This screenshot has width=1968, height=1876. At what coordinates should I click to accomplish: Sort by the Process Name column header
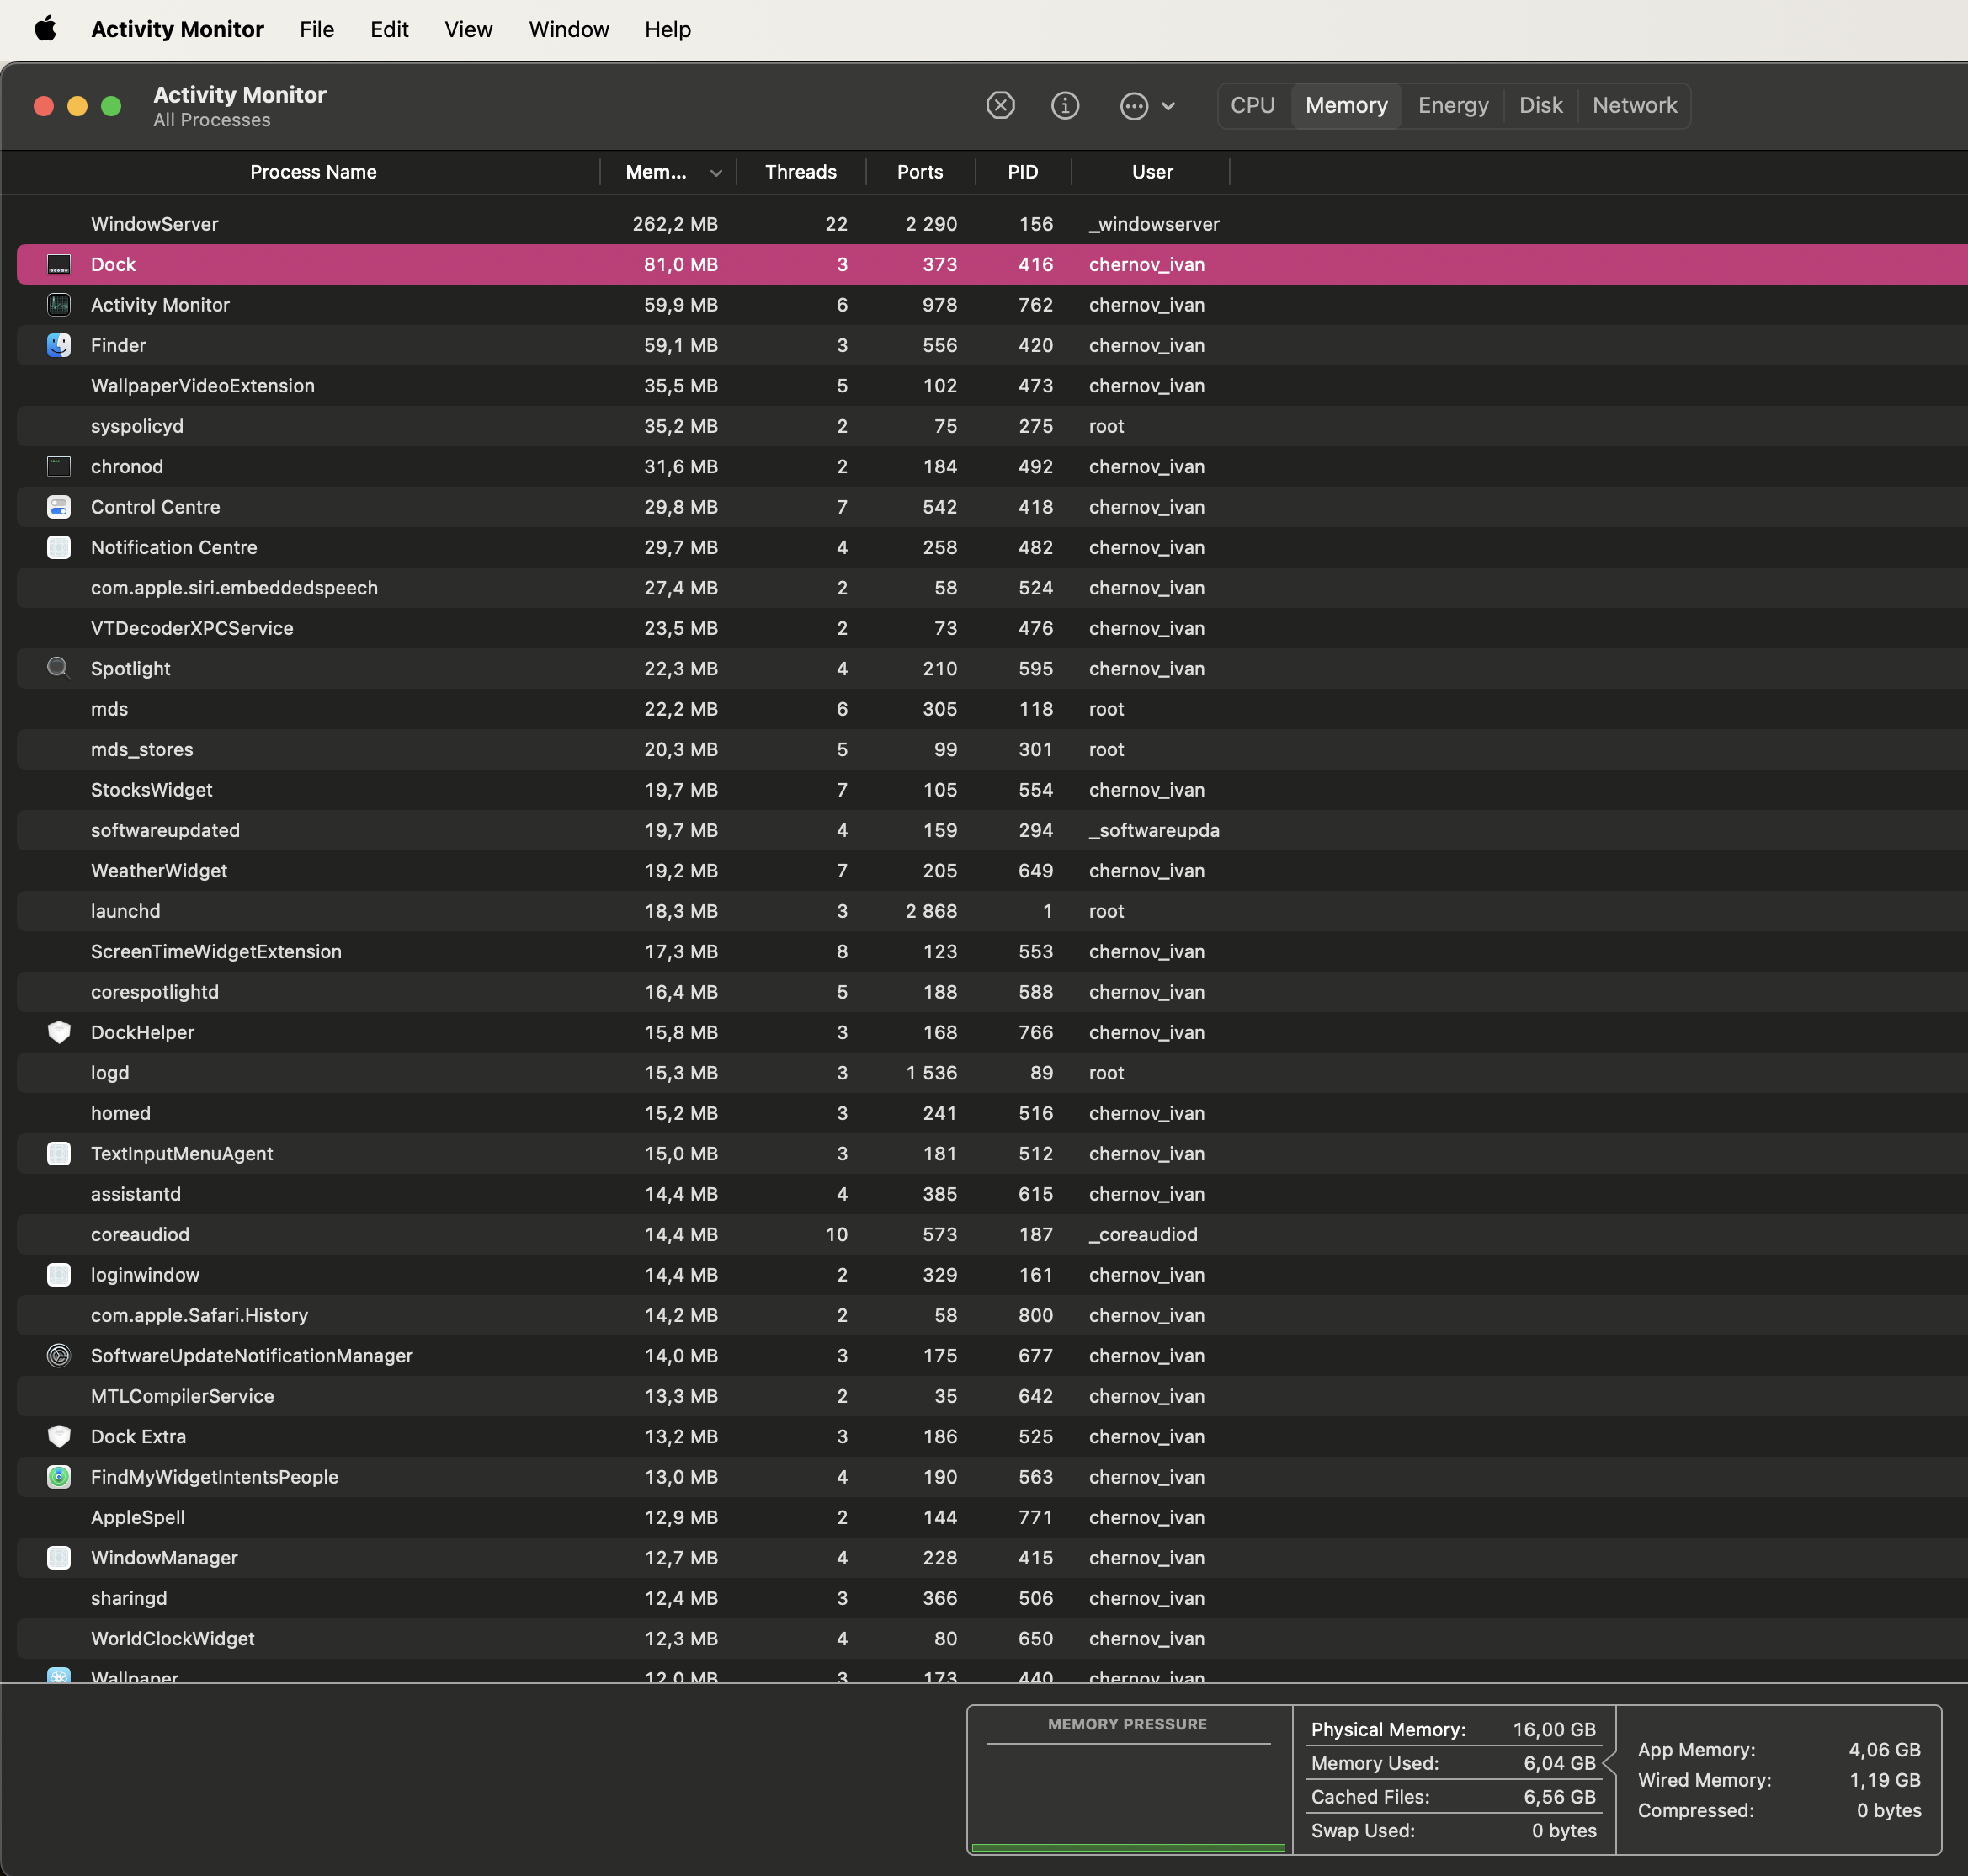(313, 172)
